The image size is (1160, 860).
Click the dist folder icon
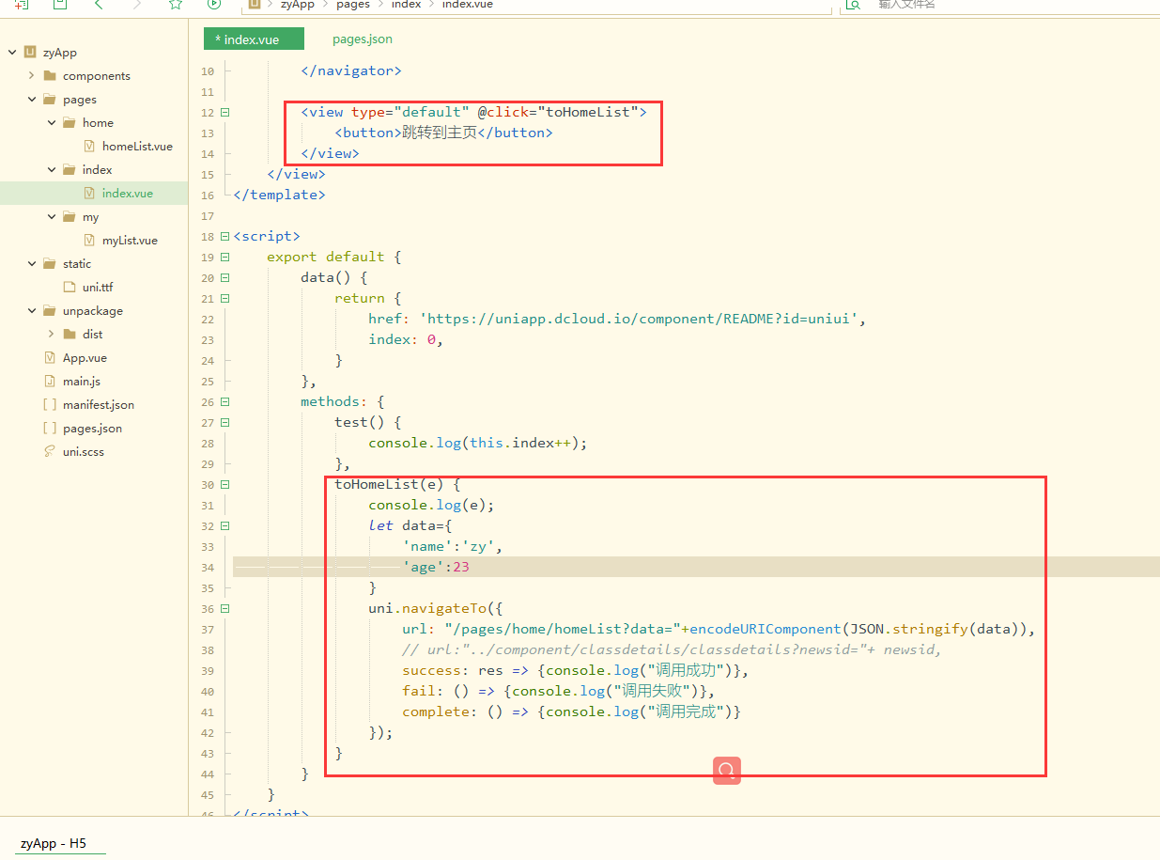click(x=70, y=335)
